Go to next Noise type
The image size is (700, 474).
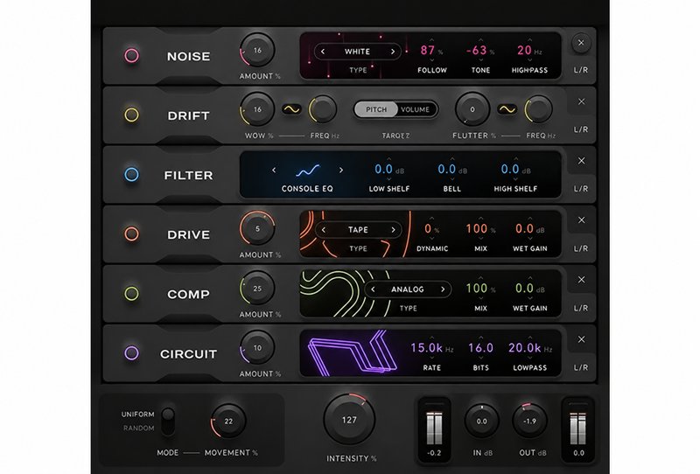coord(393,52)
